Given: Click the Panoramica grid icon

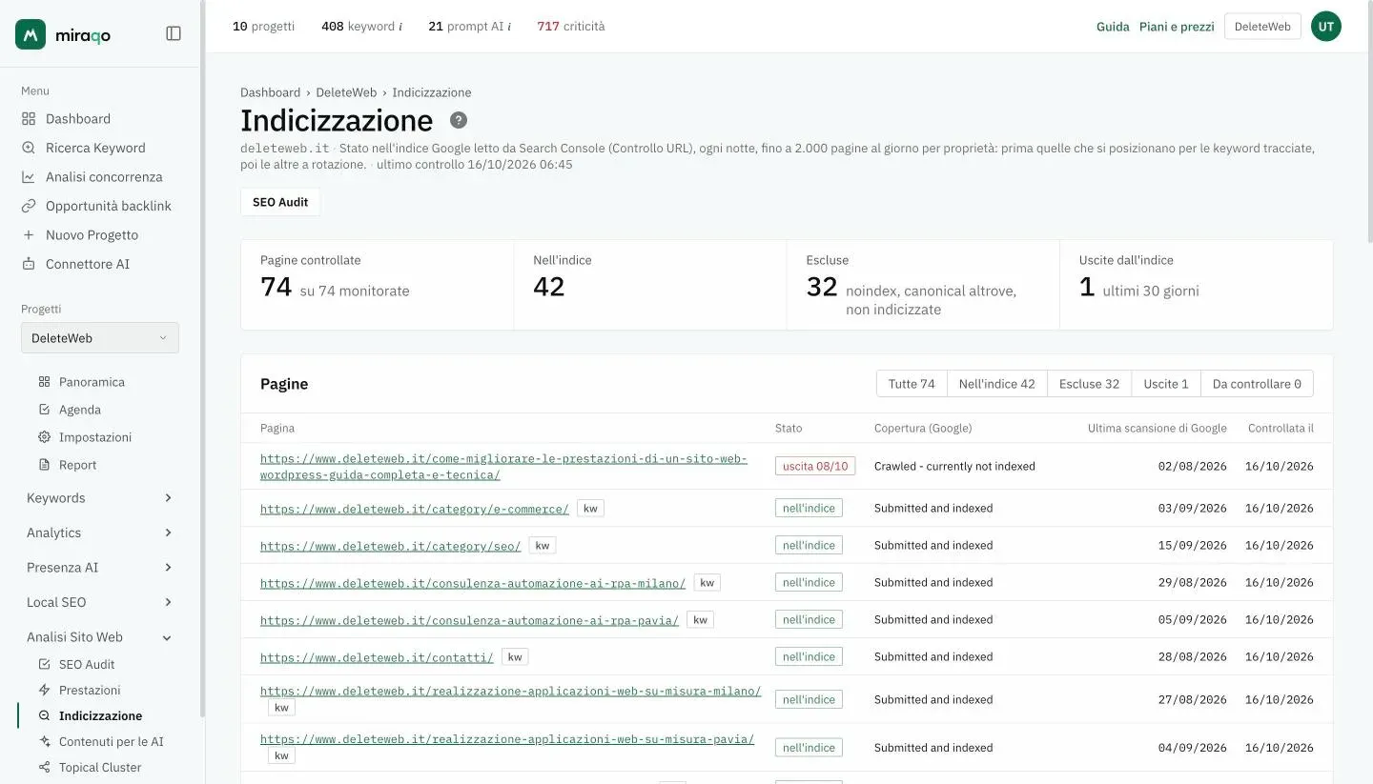Looking at the screenshot, I should pyautogui.click(x=44, y=382).
